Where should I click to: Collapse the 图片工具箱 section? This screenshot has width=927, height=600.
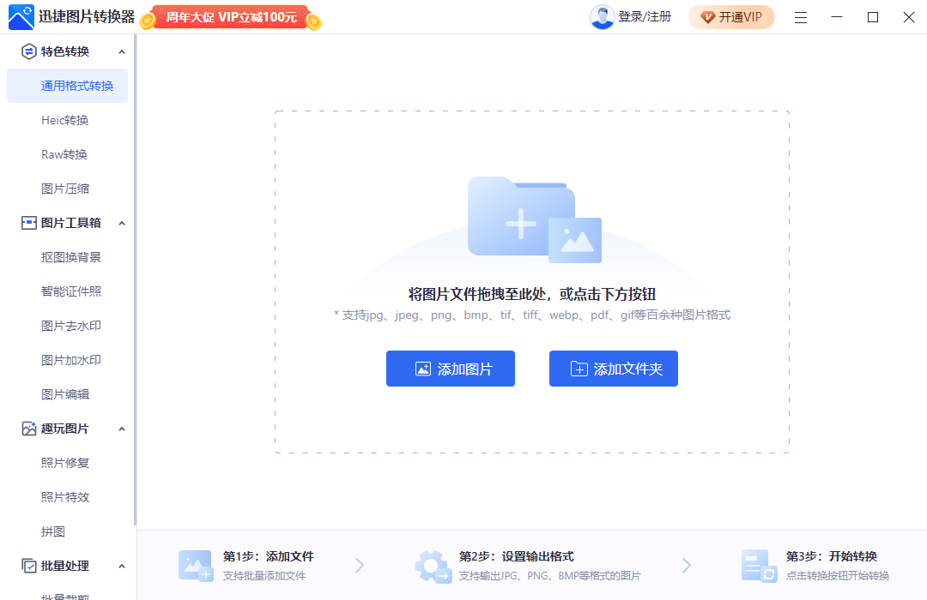(122, 223)
